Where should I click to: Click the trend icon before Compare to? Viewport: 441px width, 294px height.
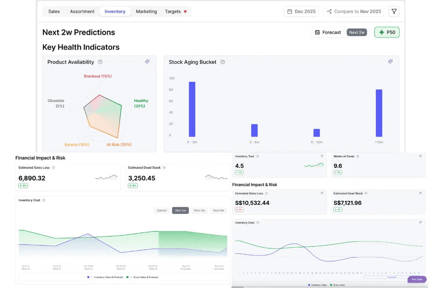pos(329,11)
